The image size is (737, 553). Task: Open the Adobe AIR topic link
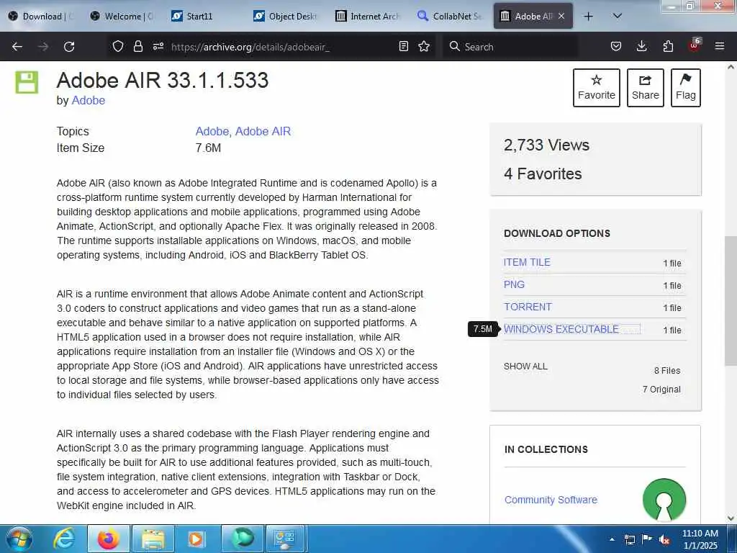263,131
